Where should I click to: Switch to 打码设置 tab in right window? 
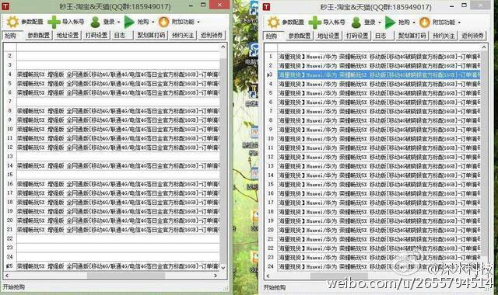(x=357, y=36)
